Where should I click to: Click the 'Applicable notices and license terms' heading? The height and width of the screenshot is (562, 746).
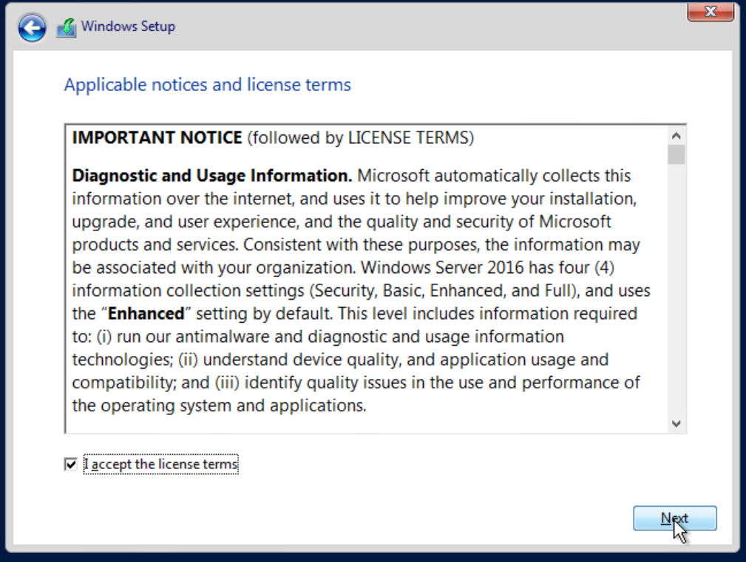pos(207,85)
